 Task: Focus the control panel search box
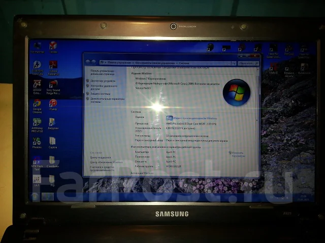(248, 63)
